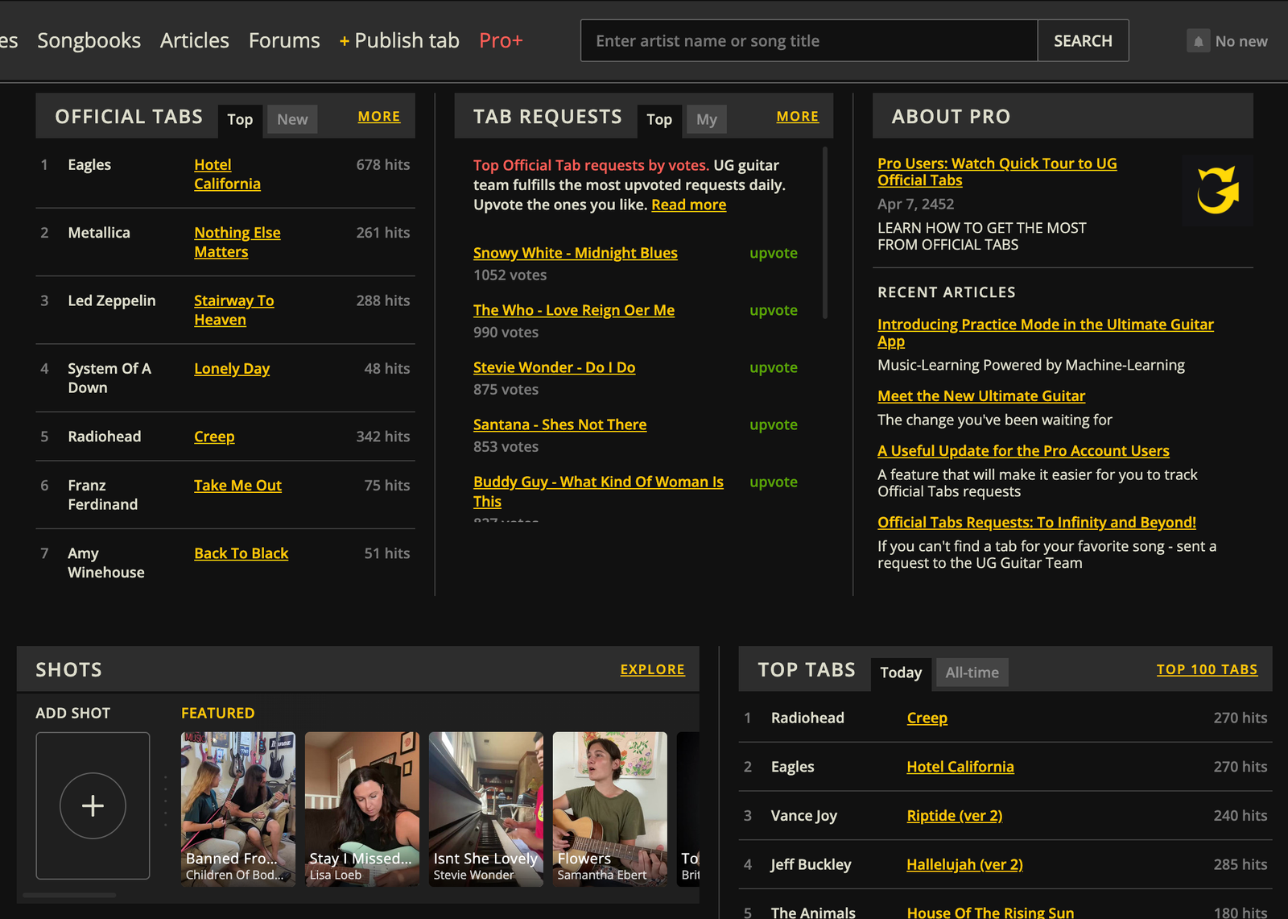This screenshot has width=1288, height=919.
Task: Open Isnt She Lovely shot thumbnail
Action: point(486,809)
